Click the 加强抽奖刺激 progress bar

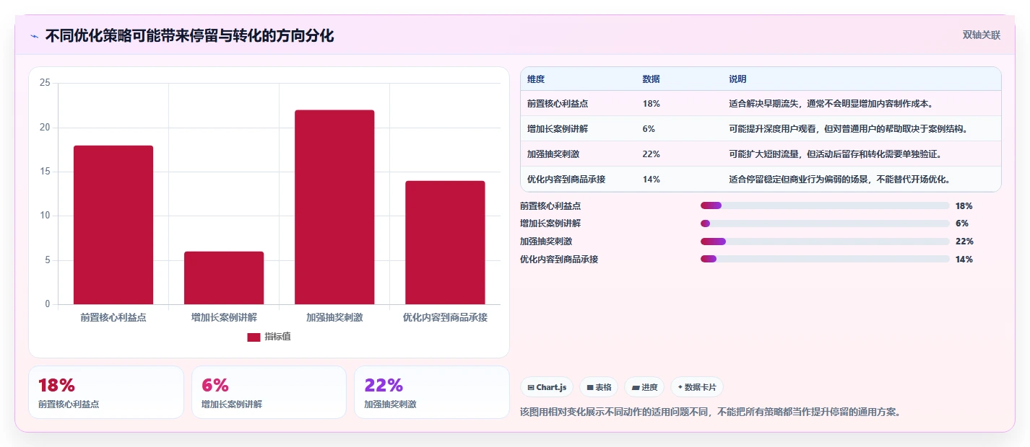pos(825,242)
